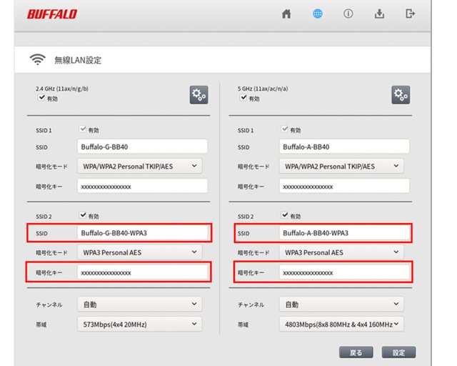The width and height of the screenshot is (457, 366).
Task: Open 5 GHz advanced settings gear button
Action: (x=401, y=95)
